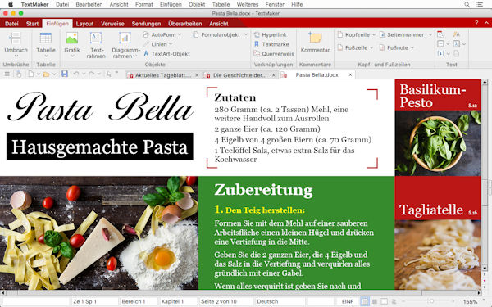Toggle the EINF insert mode indicator

click(348, 301)
